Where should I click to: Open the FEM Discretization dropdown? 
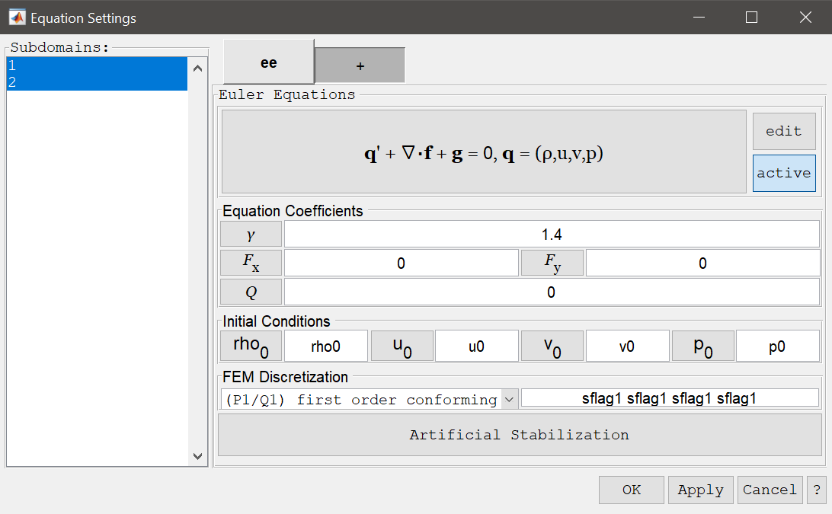(x=370, y=399)
